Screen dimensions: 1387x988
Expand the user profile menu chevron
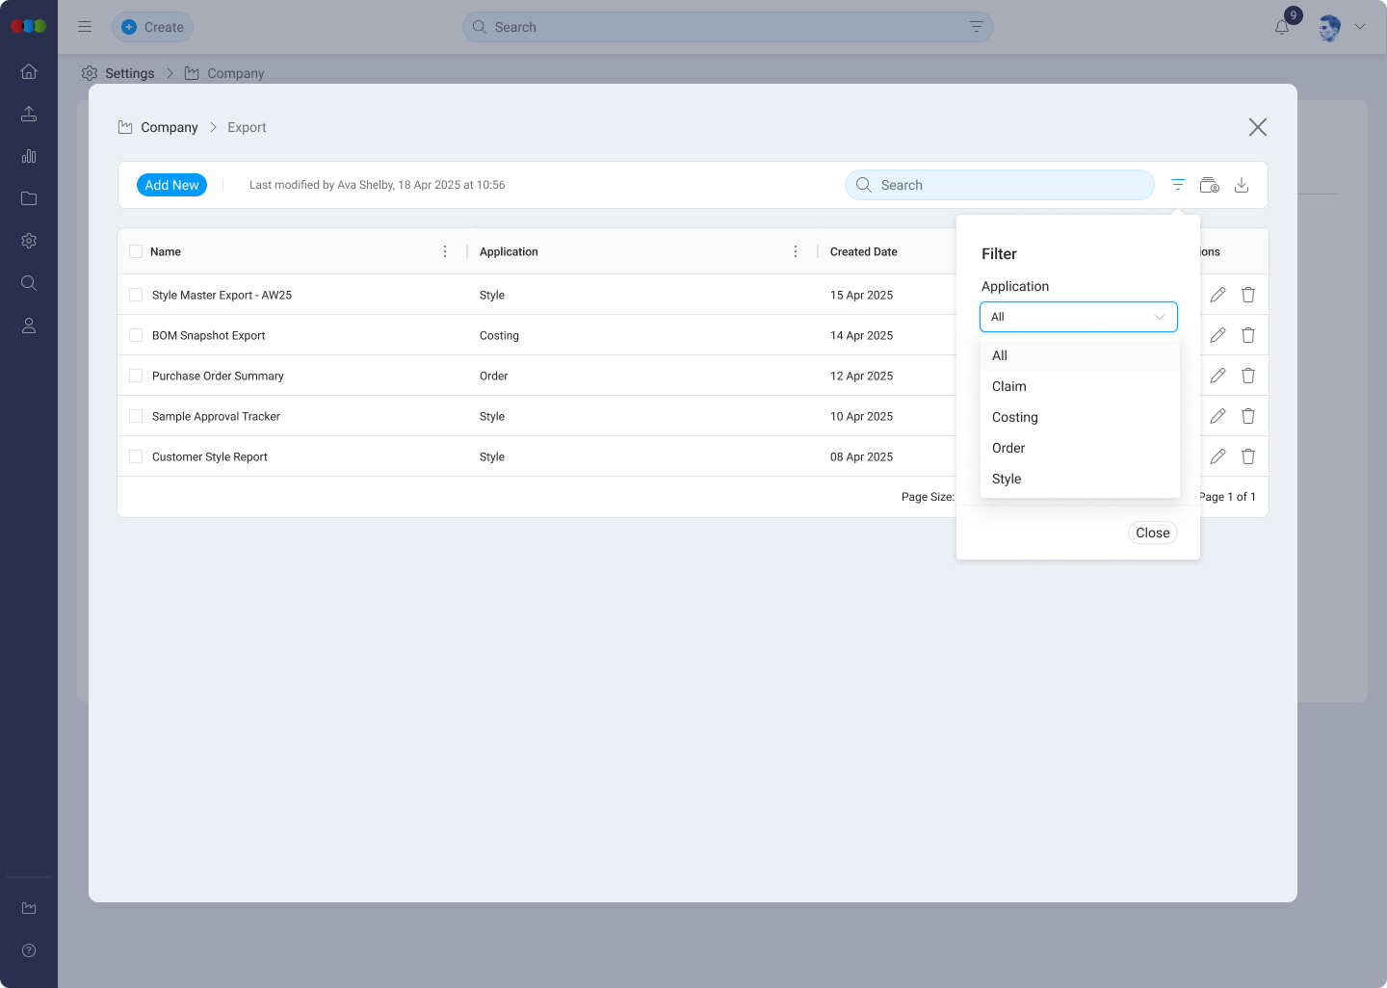1360,27
